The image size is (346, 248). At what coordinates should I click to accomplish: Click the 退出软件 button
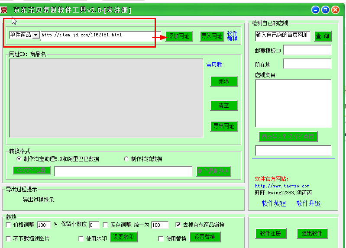tap(312, 233)
